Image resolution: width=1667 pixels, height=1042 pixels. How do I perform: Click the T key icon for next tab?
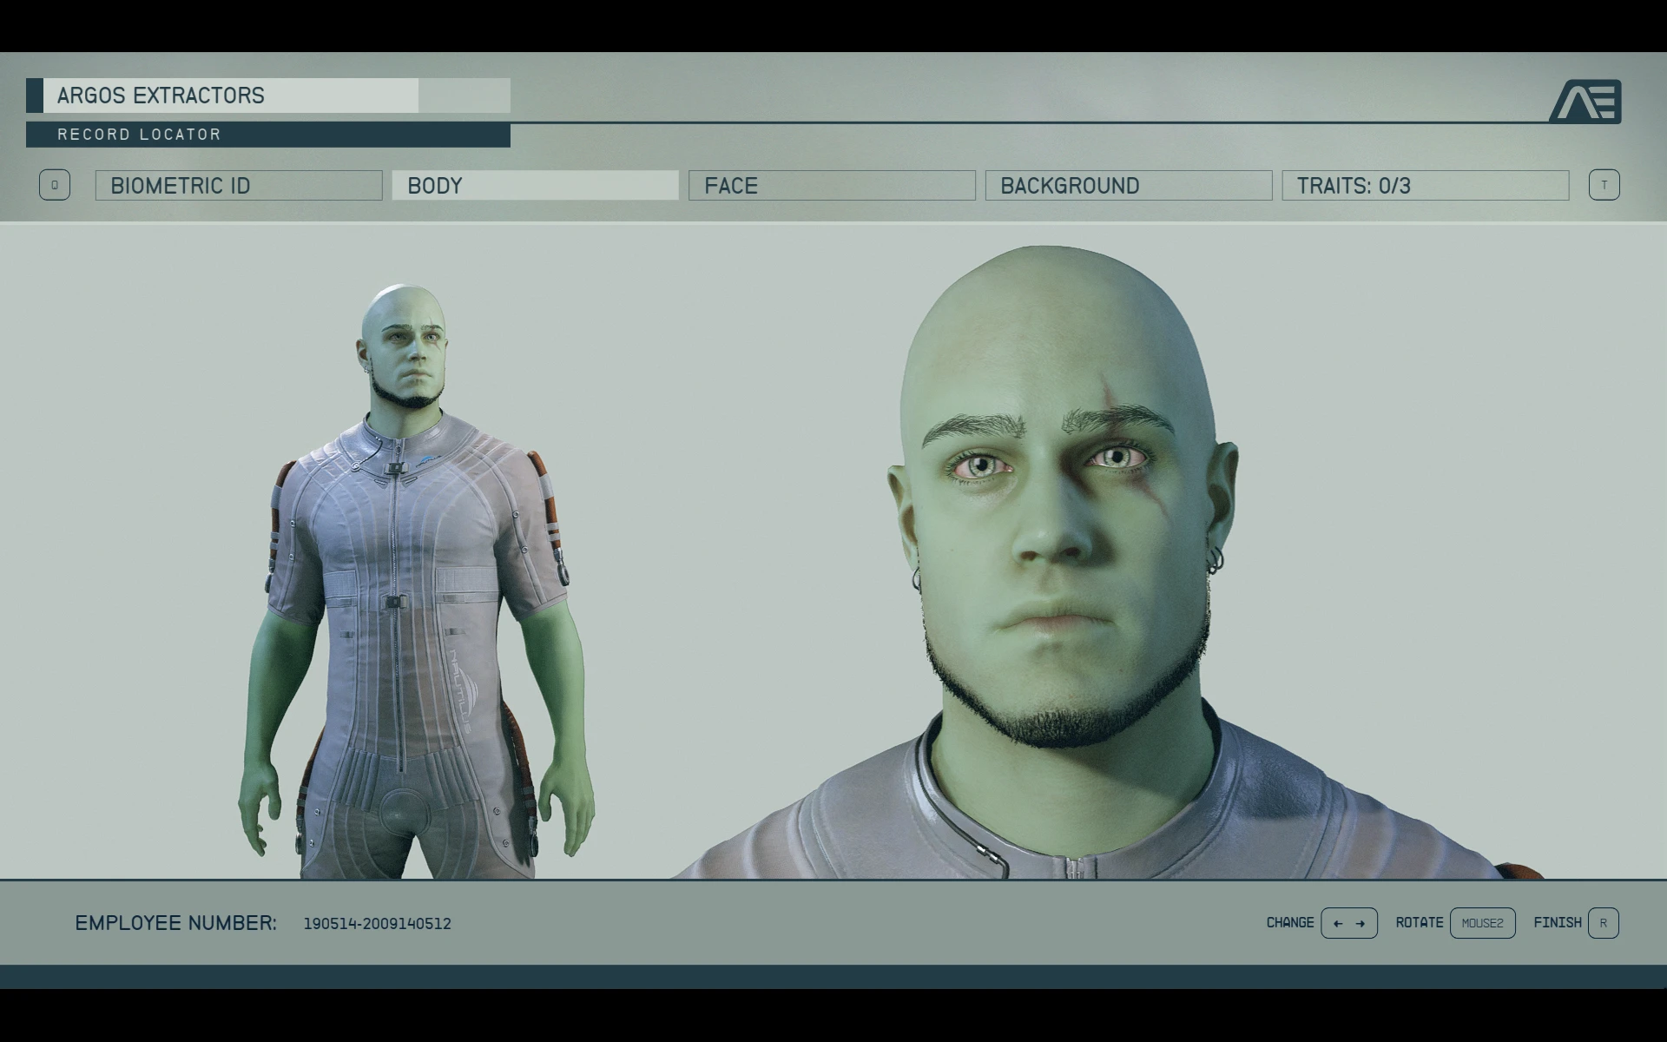pyautogui.click(x=1604, y=185)
